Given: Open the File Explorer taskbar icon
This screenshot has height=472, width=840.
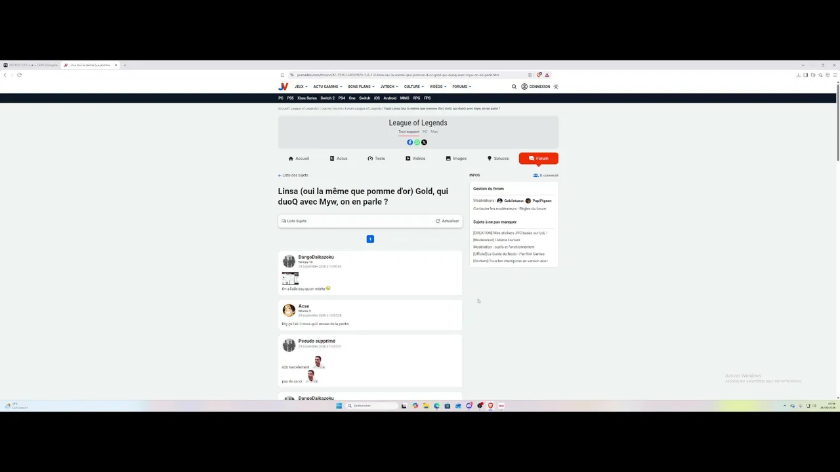Looking at the screenshot, I should pyautogui.click(x=426, y=406).
